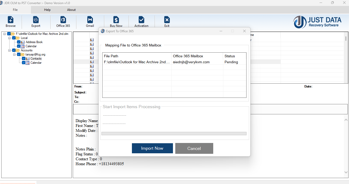Select the aiednjb@verykvm.com mailbox cell
This screenshot has width=349, height=184.
[197, 62]
